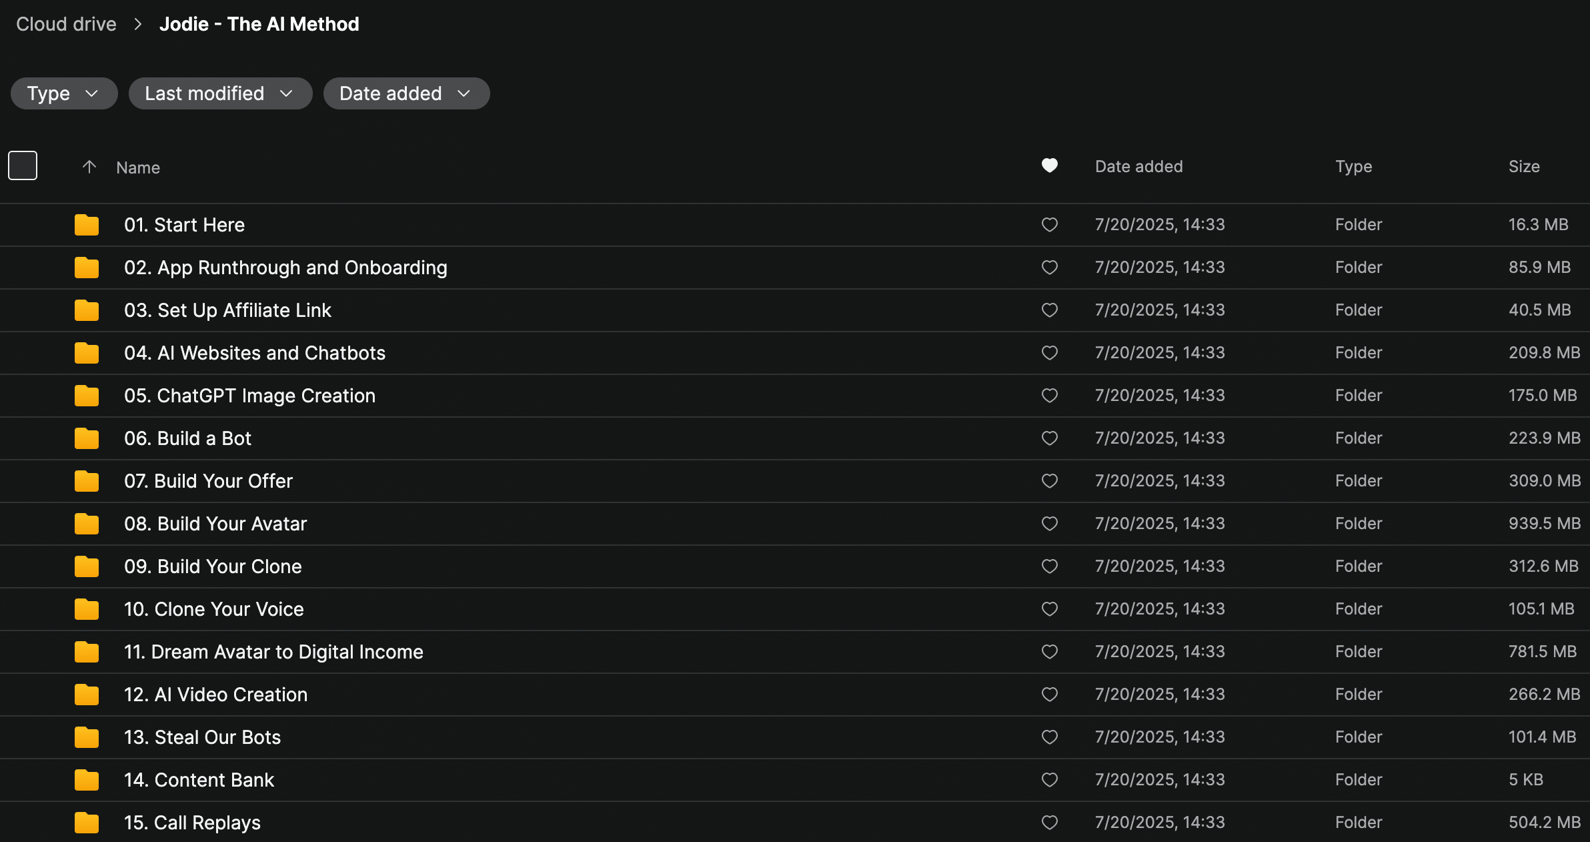The height and width of the screenshot is (842, 1590).
Task: Click the breadcrumb chevron after Cloud drive
Action: [138, 25]
